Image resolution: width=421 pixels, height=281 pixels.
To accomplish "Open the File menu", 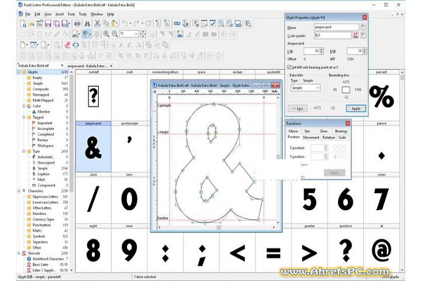I will 27,14.
